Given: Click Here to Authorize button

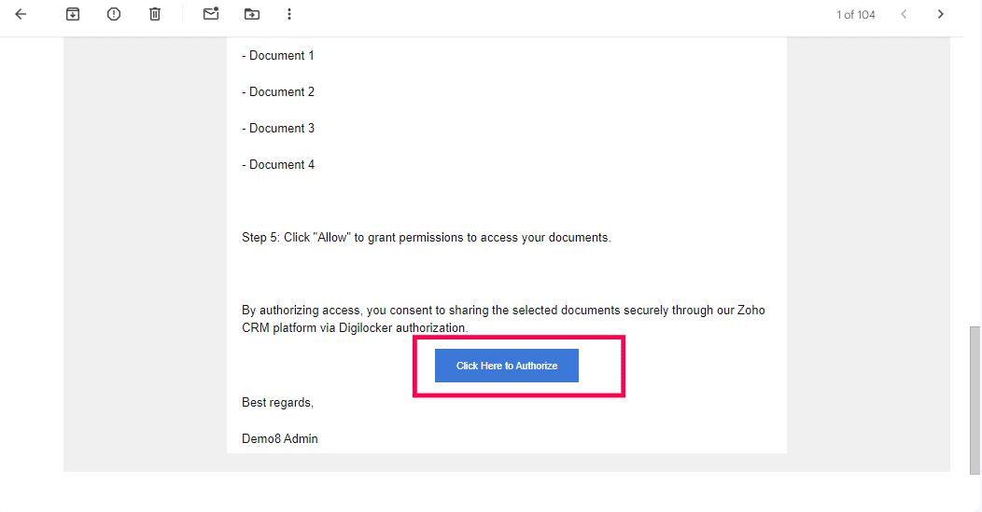Looking at the screenshot, I should click(x=507, y=366).
